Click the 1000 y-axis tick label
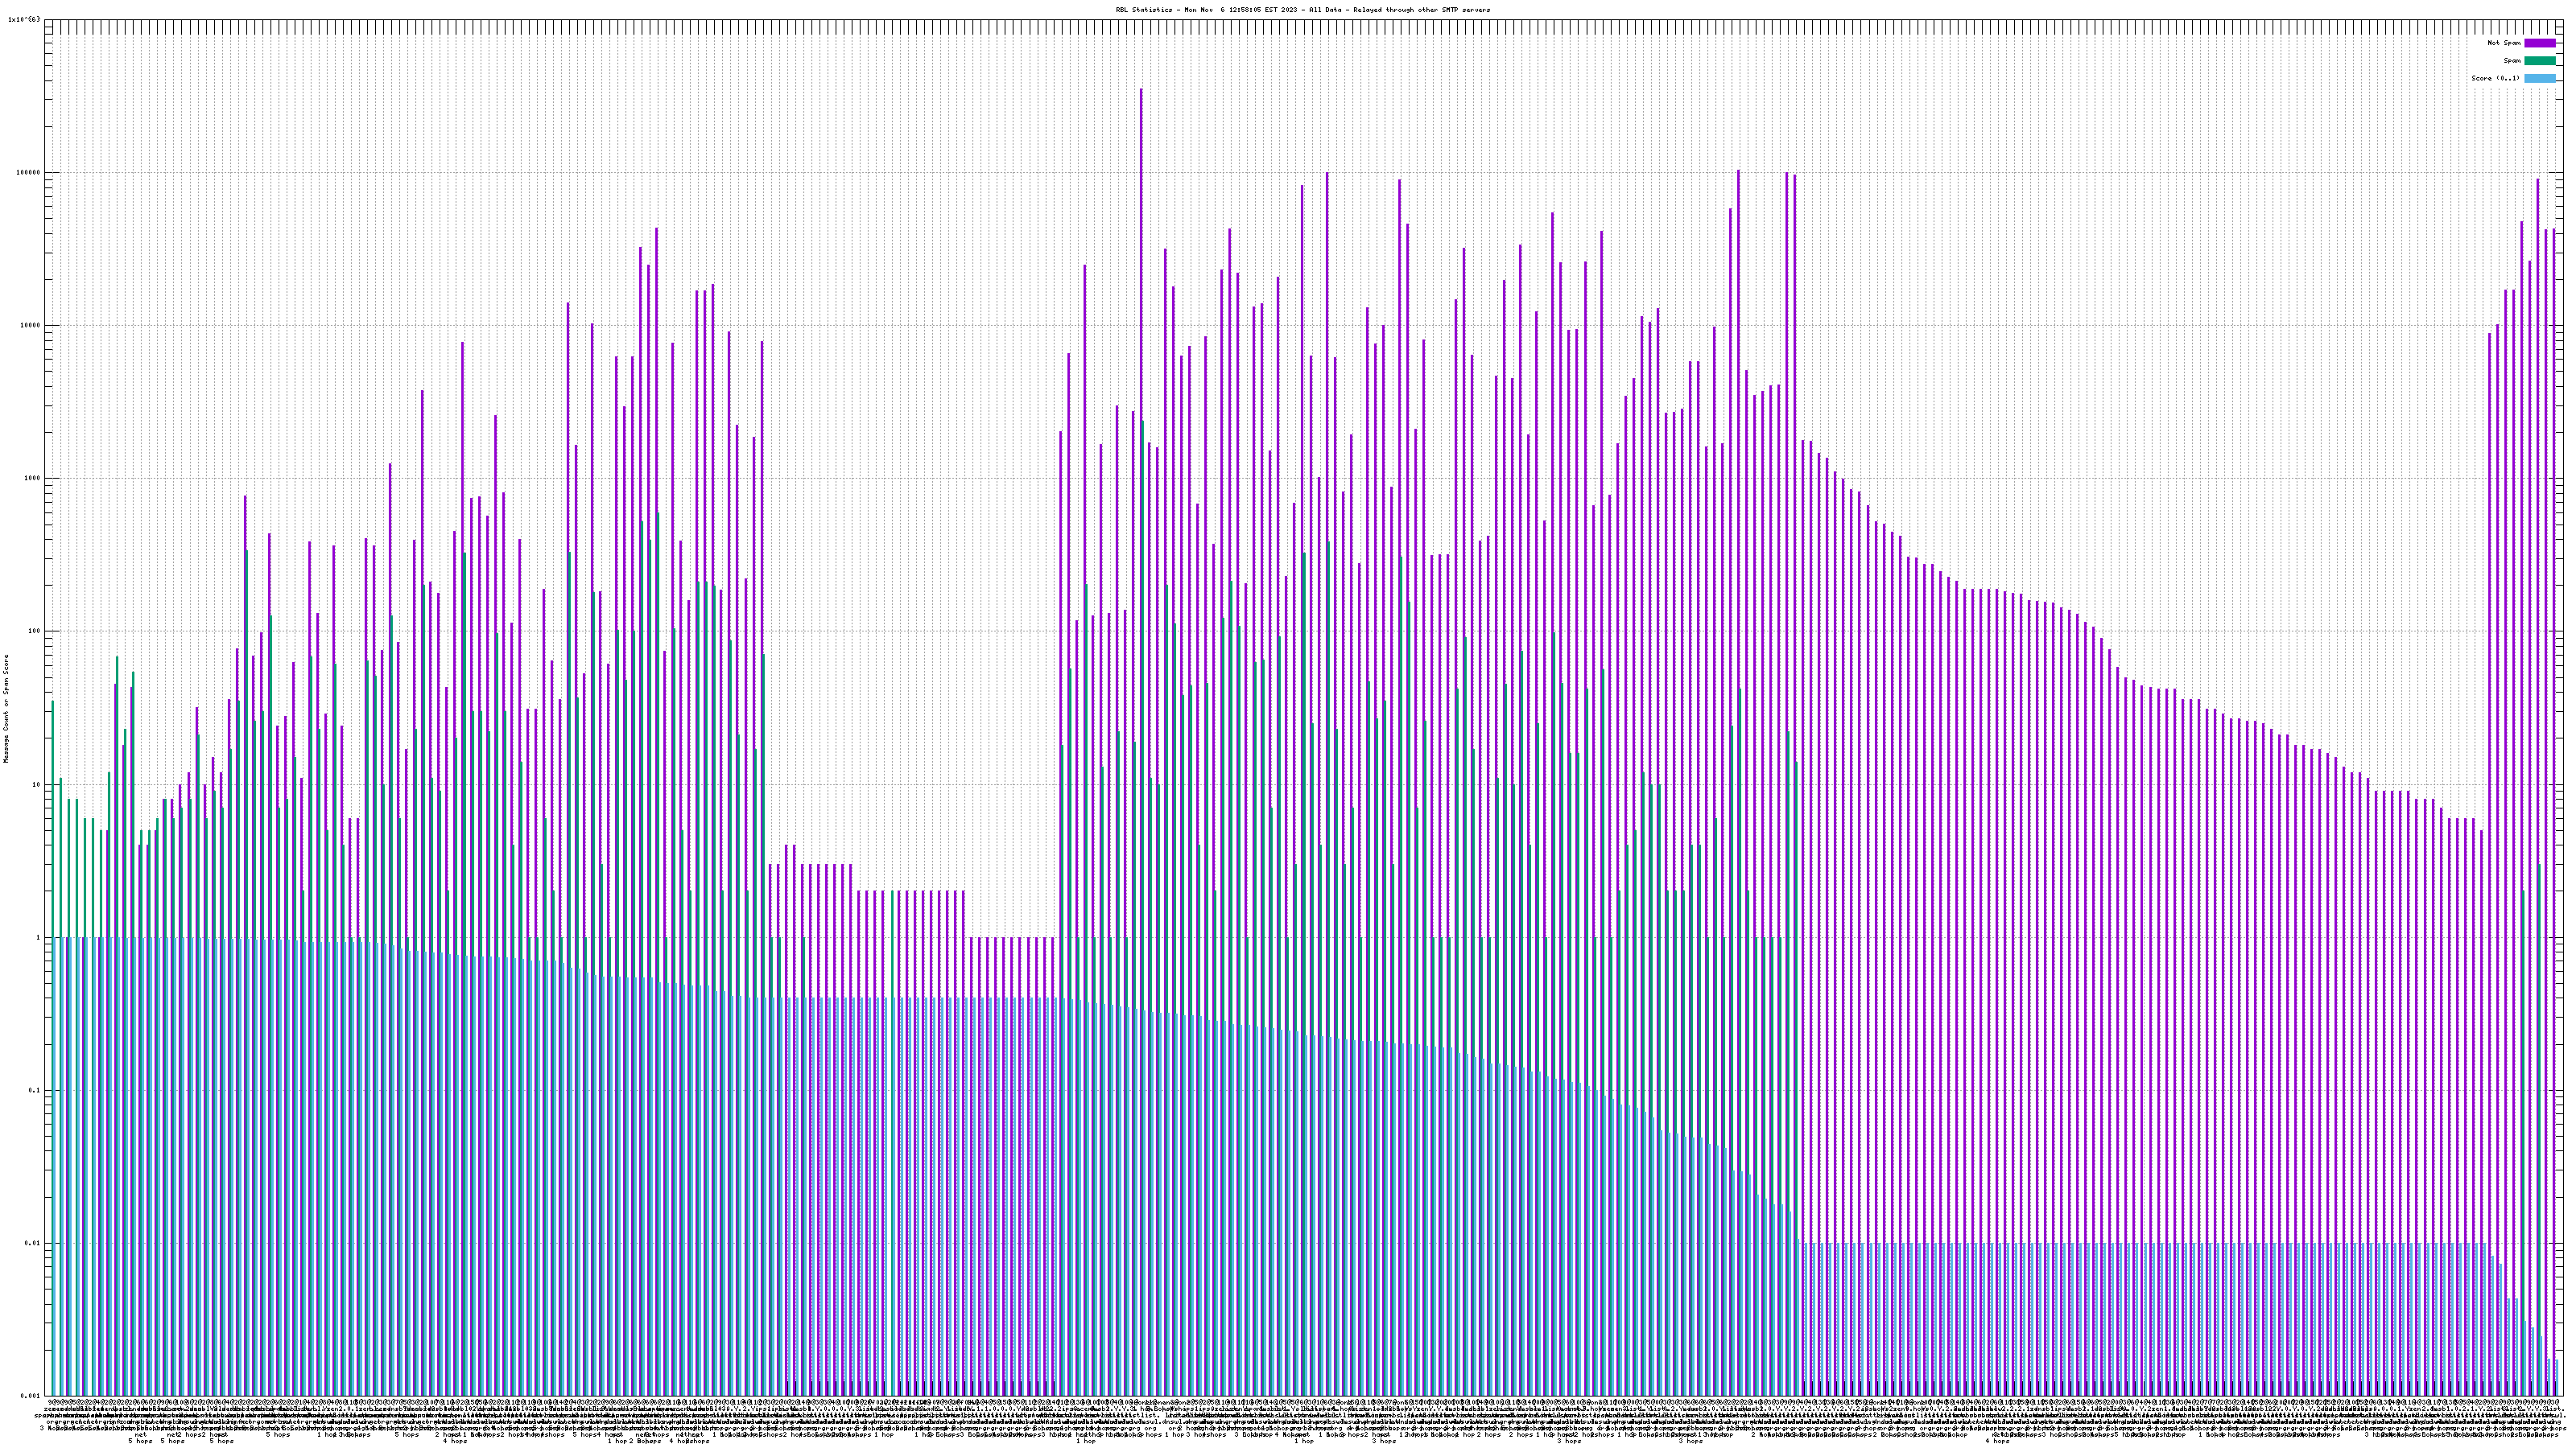Screen dimensions: 2576x1448 (x=34, y=479)
